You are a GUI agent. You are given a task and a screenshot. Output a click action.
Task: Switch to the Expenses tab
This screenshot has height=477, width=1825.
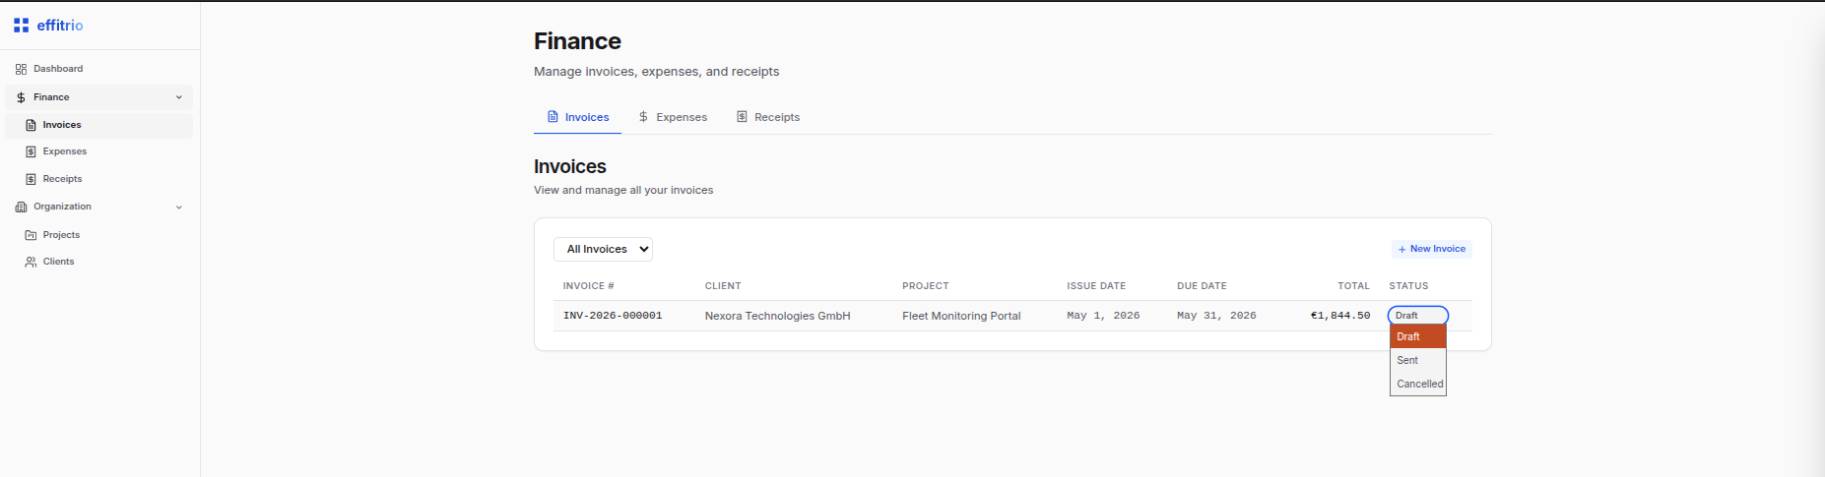(x=673, y=117)
